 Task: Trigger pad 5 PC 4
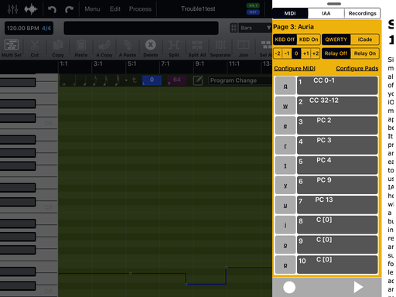pyautogui.click(x=337, y=165)
